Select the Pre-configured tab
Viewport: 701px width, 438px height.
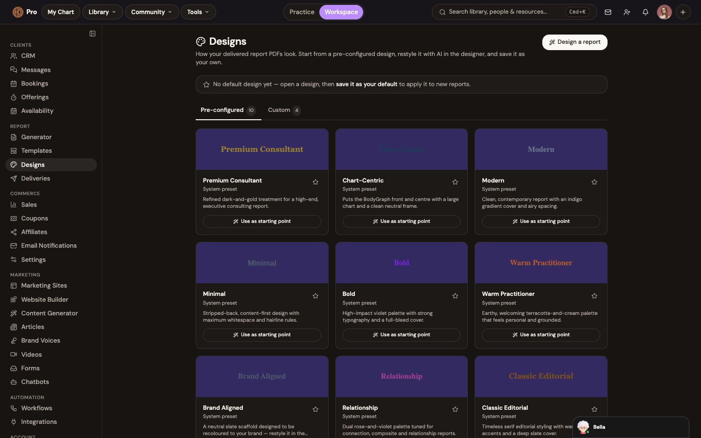[x=228, y=110]
